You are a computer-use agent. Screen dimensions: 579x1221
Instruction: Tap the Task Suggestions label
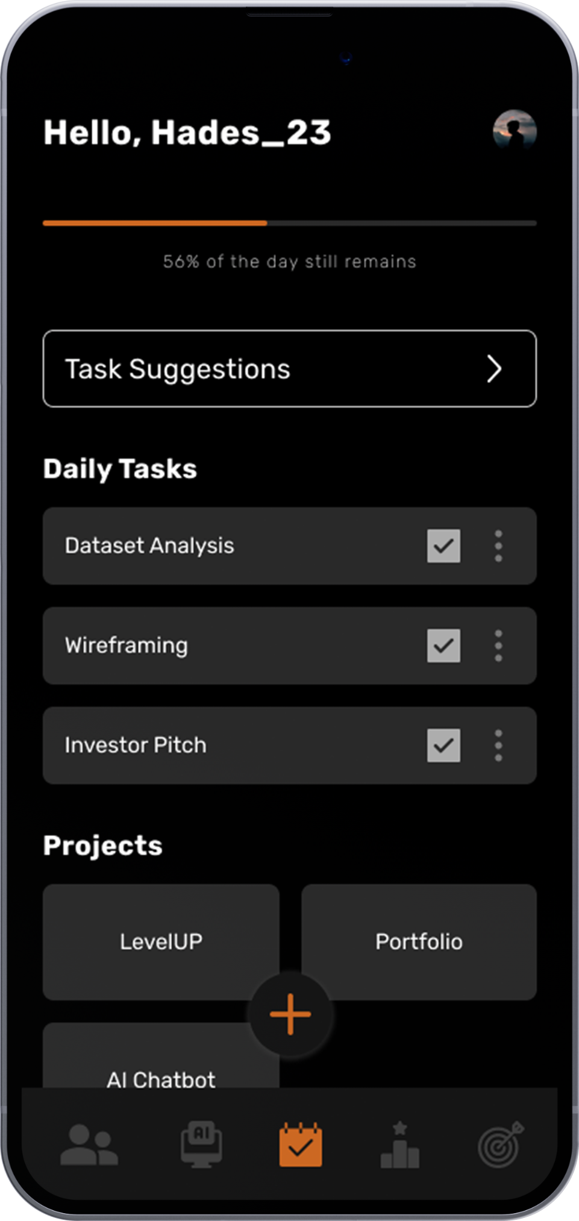pyautogui.click(x=178, y=369)
